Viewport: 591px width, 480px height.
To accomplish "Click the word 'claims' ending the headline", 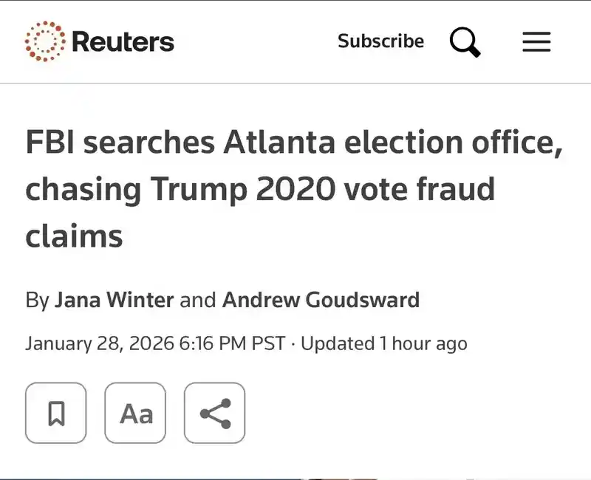I will pyautogui.click(x=75, y=236).
